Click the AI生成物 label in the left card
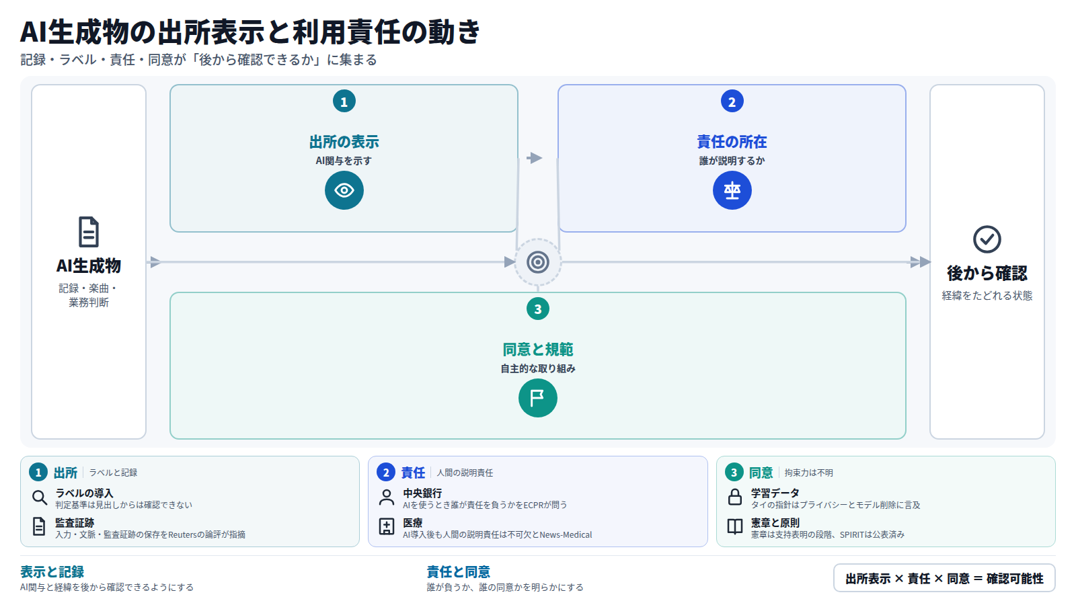Image resolution: width=1076 pixels, height=605 pixels. click(89, 266)
